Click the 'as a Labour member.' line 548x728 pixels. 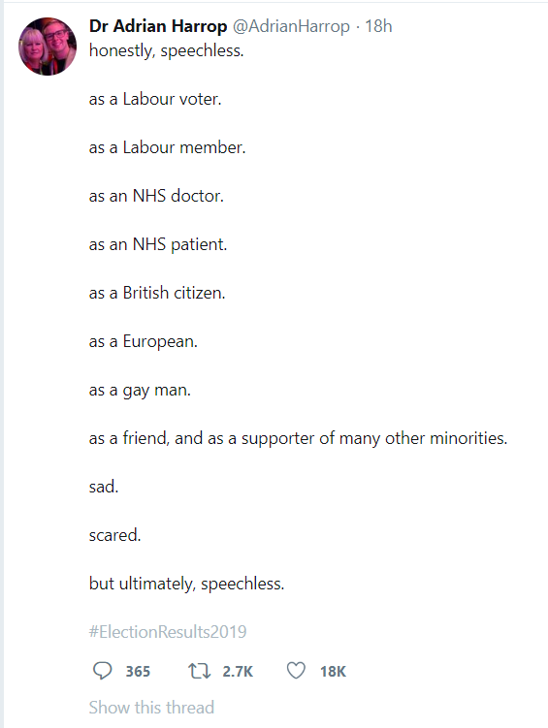[167, 147]
